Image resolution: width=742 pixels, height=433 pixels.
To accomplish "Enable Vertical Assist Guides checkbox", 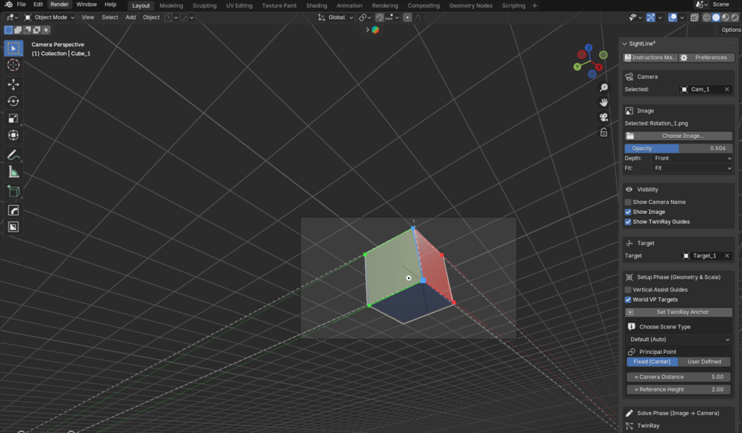I will (x=628, y=289).
